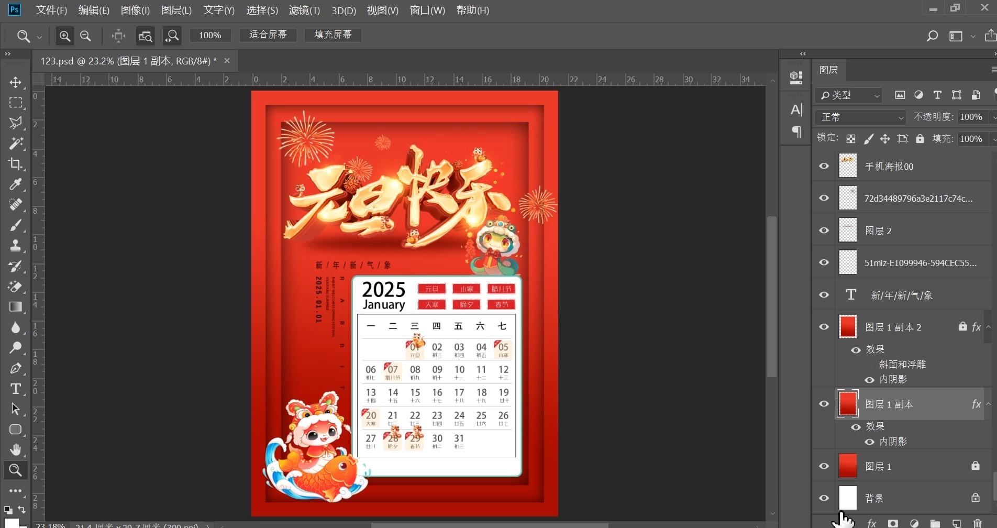The height and width of the screenshot is (528, 997).
Task: Add a layer mask icon
Action: coord(893,523)
